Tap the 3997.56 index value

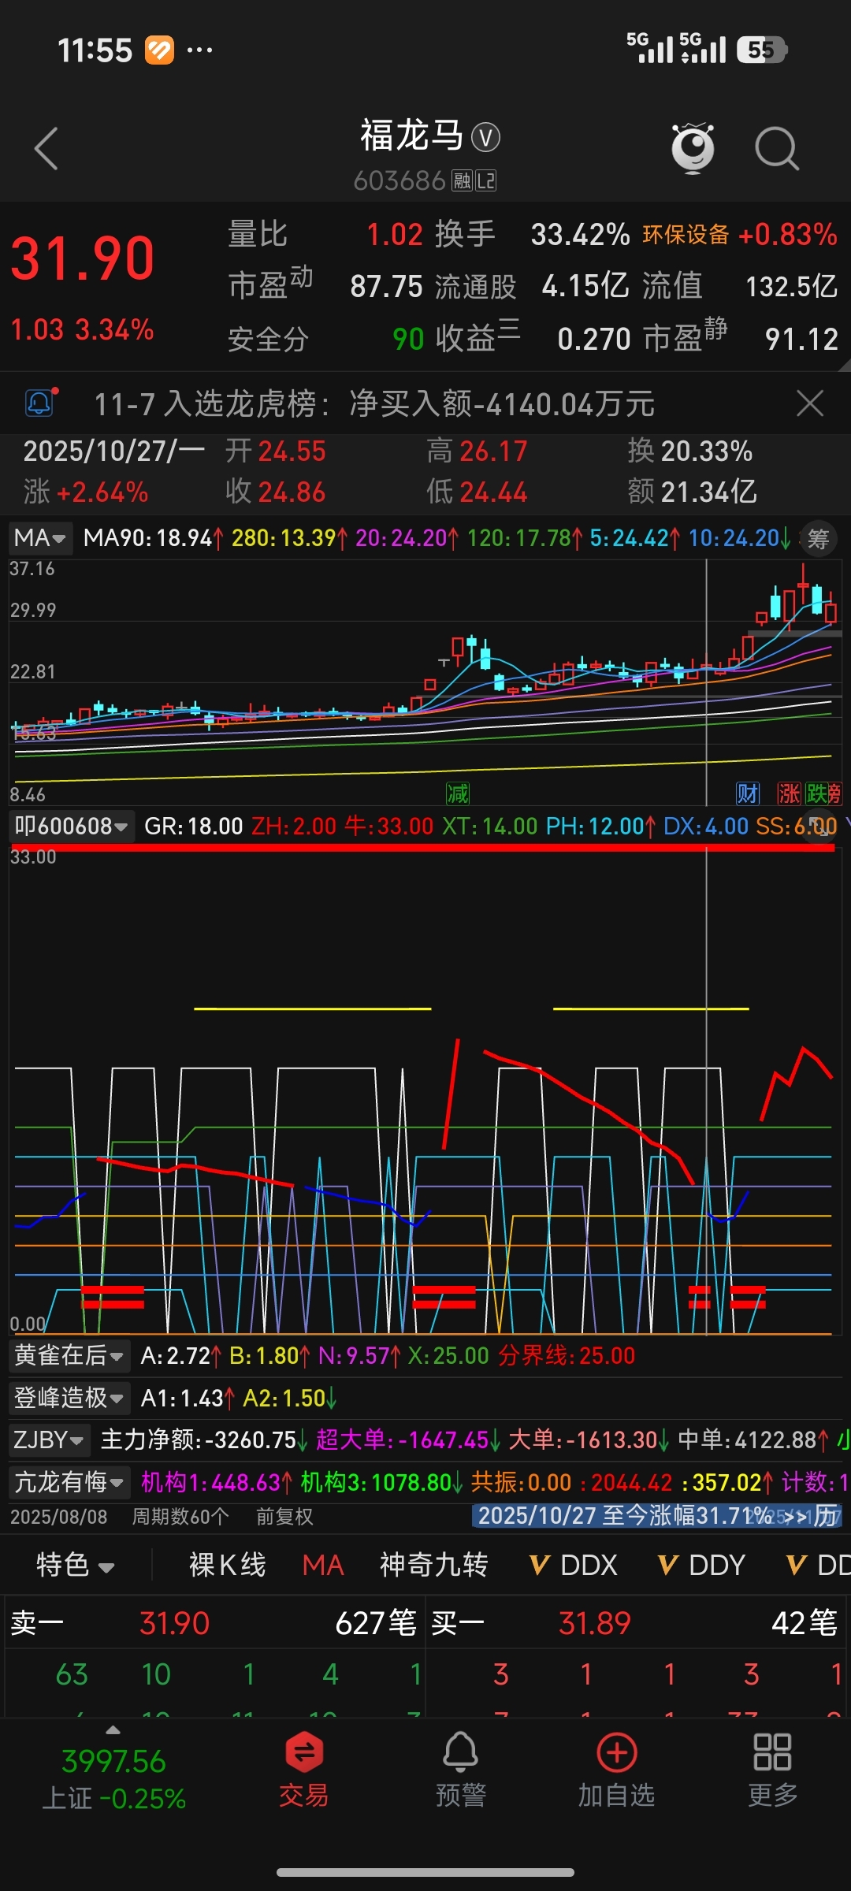tap(113, 1761)
